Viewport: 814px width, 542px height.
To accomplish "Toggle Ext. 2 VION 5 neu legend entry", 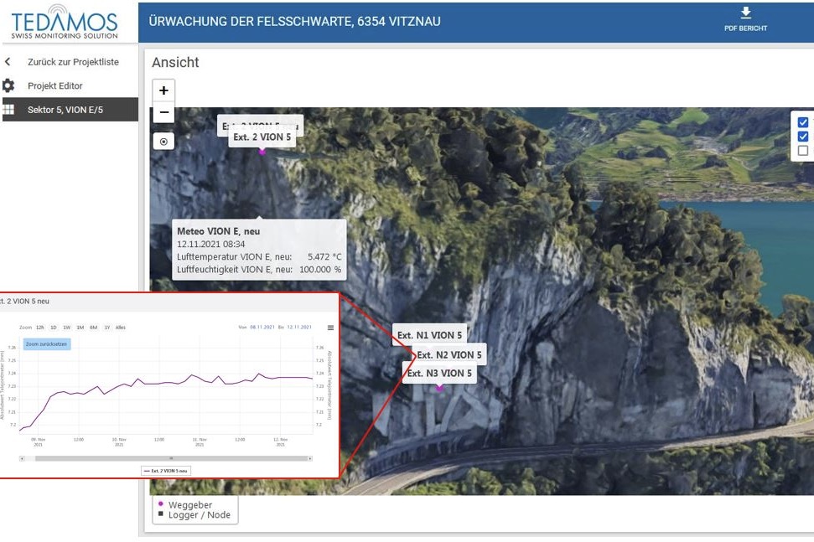I will click(x=166, y=471).
